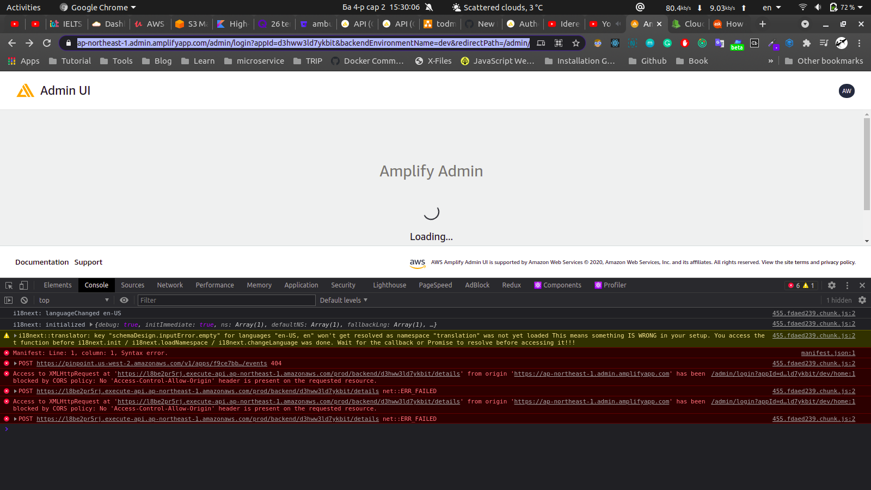Screen dimensions: 871x490
Task: Click the Cb extension icon
Action: coord(755,43)
